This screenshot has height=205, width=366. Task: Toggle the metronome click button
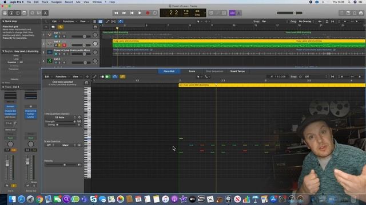[238, 13]
